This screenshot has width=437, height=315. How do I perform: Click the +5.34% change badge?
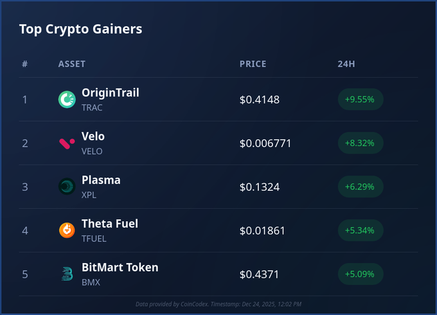[361, 231]
